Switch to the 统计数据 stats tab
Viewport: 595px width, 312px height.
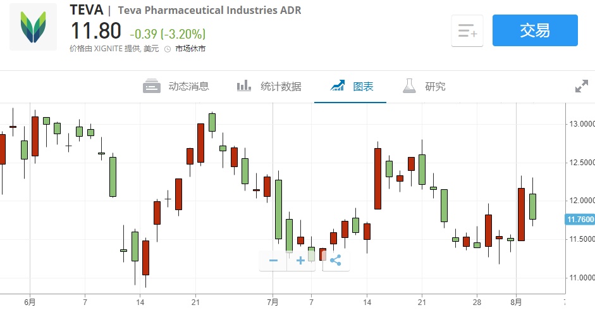[x=269, y=87]
